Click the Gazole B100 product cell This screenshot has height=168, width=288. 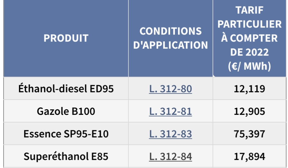tap(66, 111)
